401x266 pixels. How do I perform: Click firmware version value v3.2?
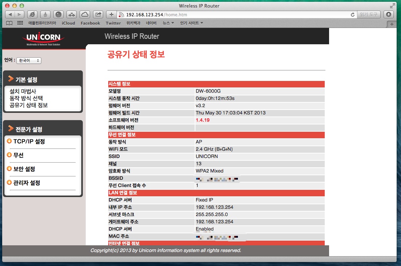tap(200, 106)
